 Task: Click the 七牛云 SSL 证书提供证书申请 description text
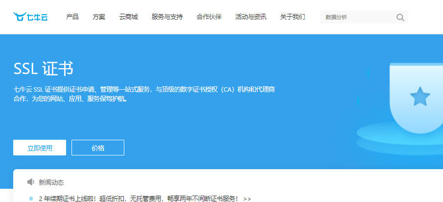144,94
